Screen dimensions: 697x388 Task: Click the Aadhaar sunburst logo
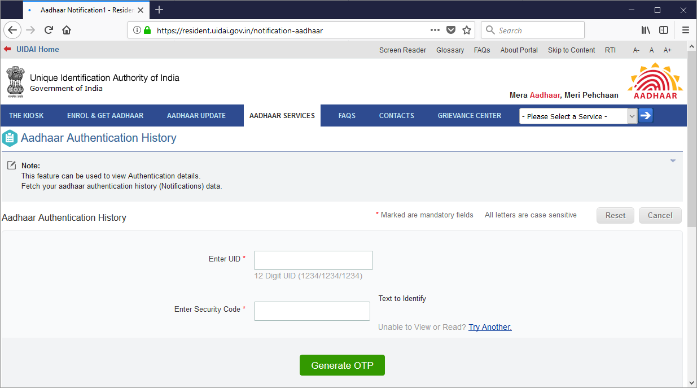click(655, 79)
